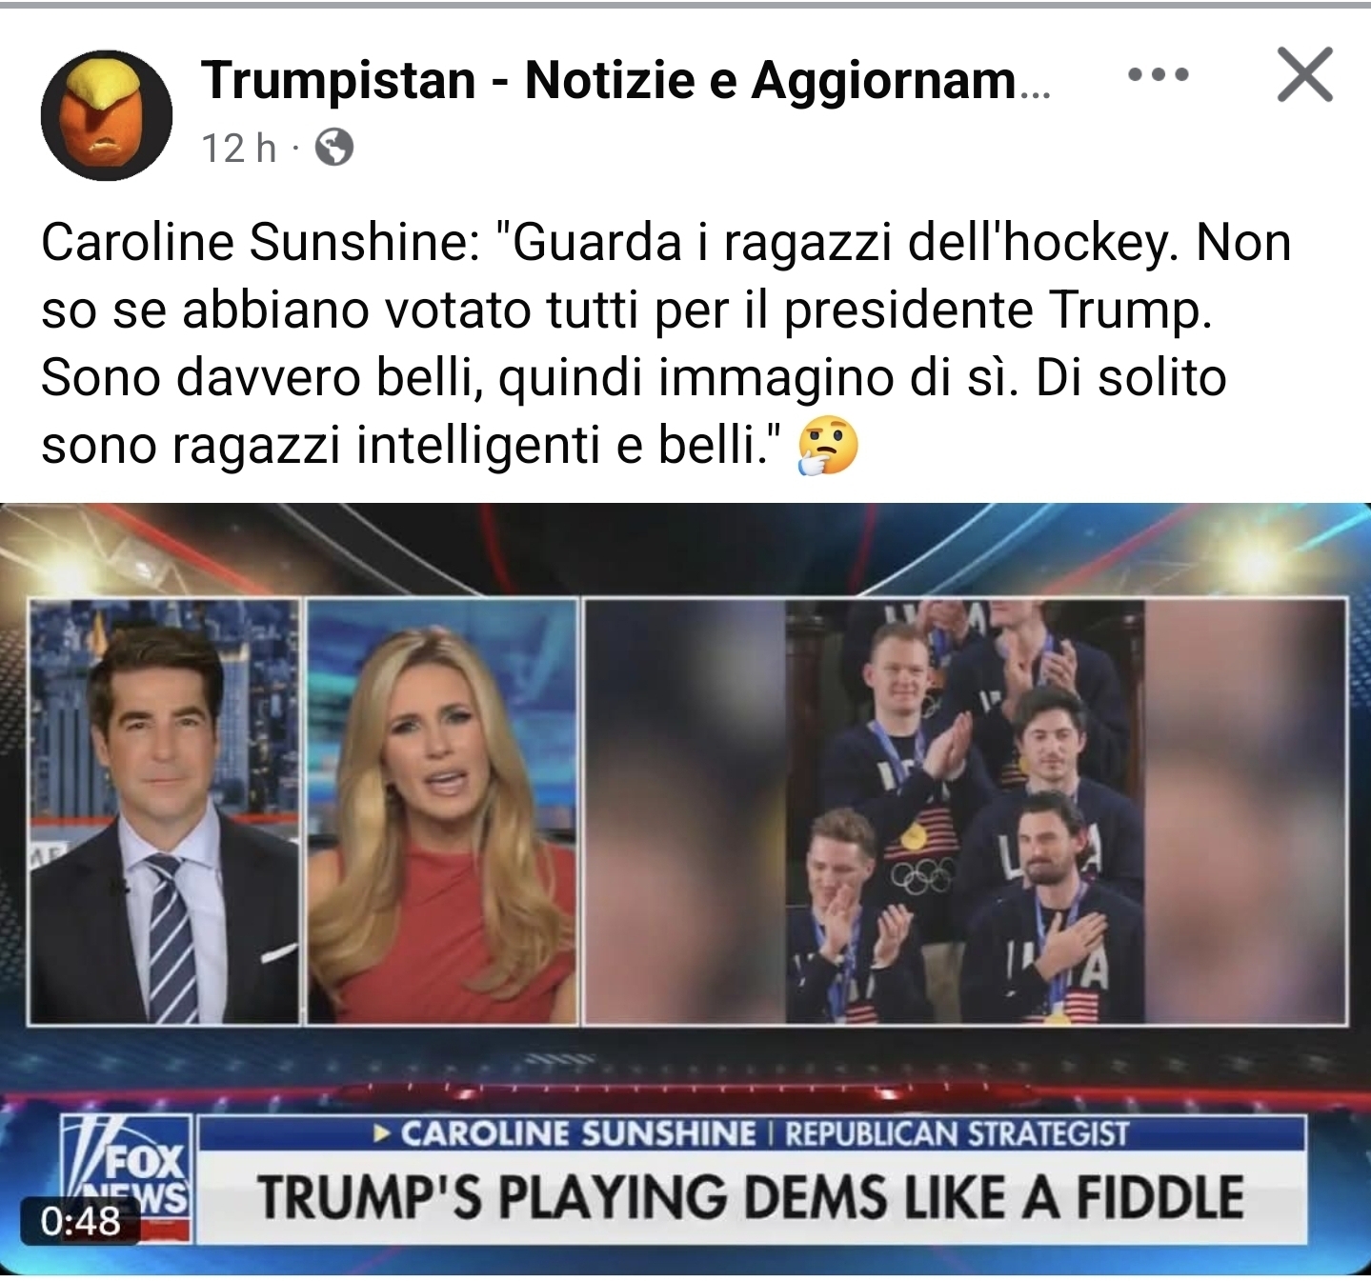Image resolution: width=1371 pixels, height=1281 pixels.
Task: Click the Caroline Sunshine Republican Strategist caption
Action: [751, 1133]
